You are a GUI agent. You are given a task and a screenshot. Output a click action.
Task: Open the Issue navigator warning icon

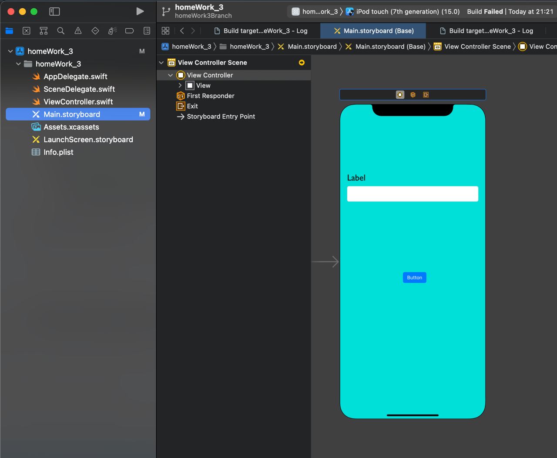(78, 30)
